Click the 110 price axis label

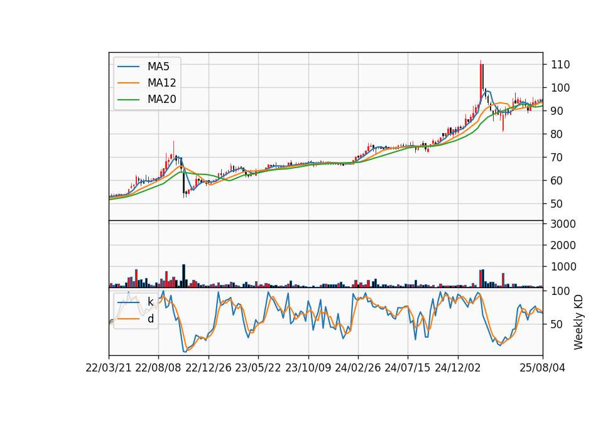(x=560, y=65)
